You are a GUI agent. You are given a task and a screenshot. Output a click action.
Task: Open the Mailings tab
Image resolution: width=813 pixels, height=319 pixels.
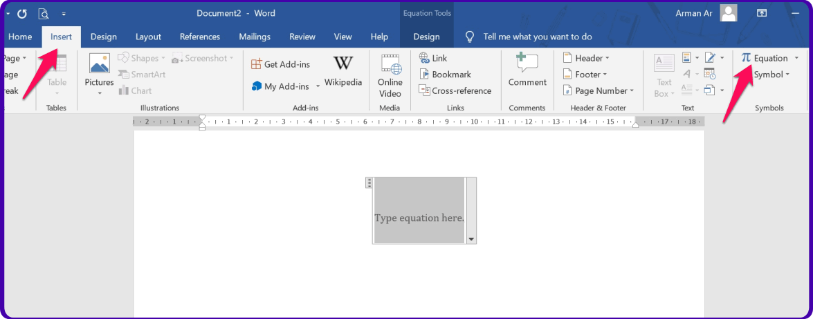click(x=255, y=37)
